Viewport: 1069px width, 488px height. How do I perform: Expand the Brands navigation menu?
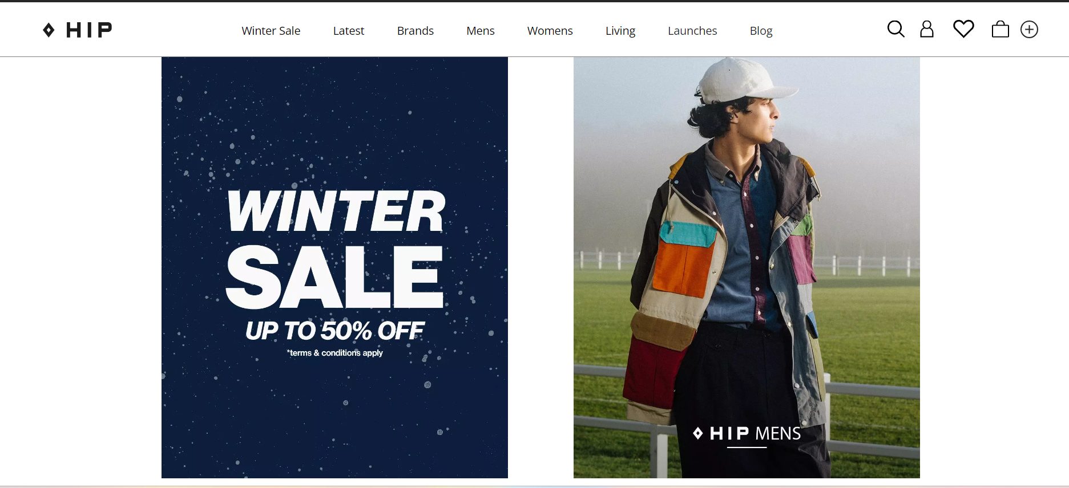coord(416,31)
